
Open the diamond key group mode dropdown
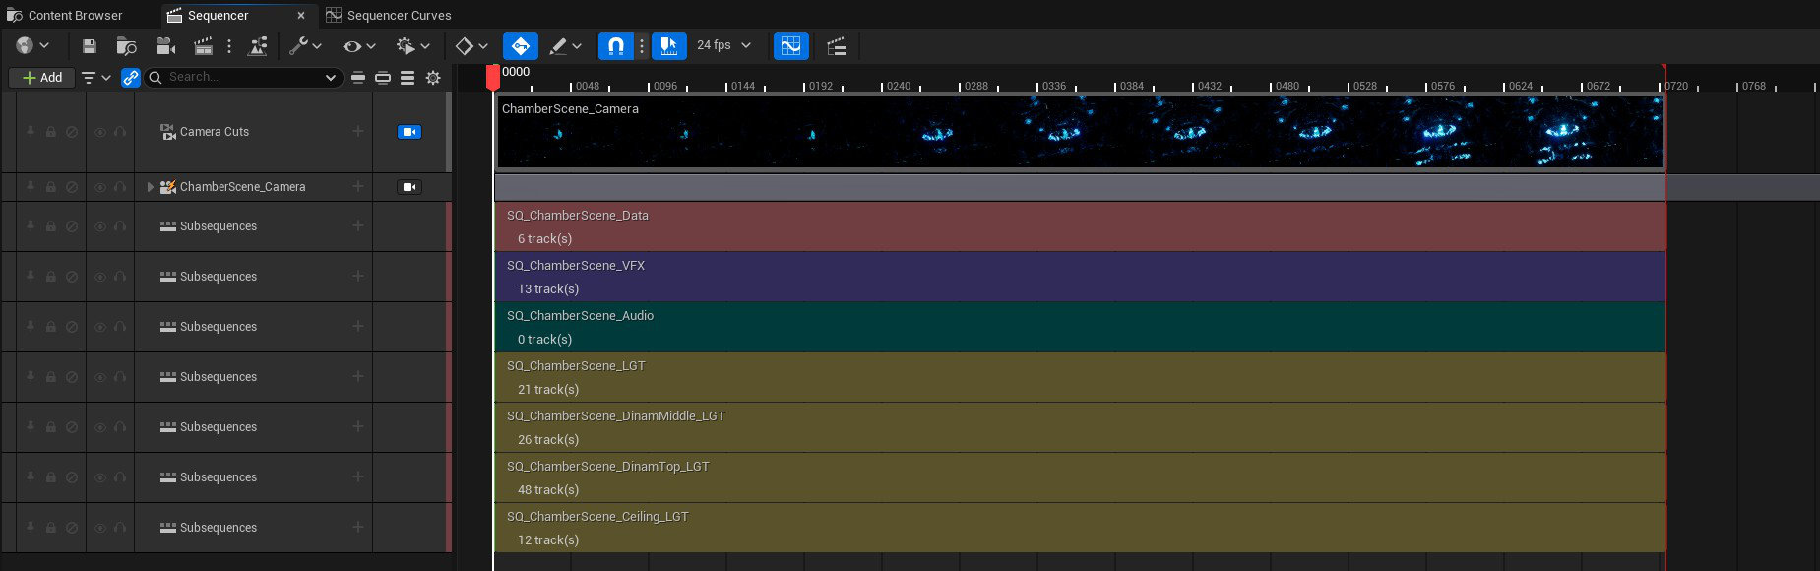(x=471, y=46)
